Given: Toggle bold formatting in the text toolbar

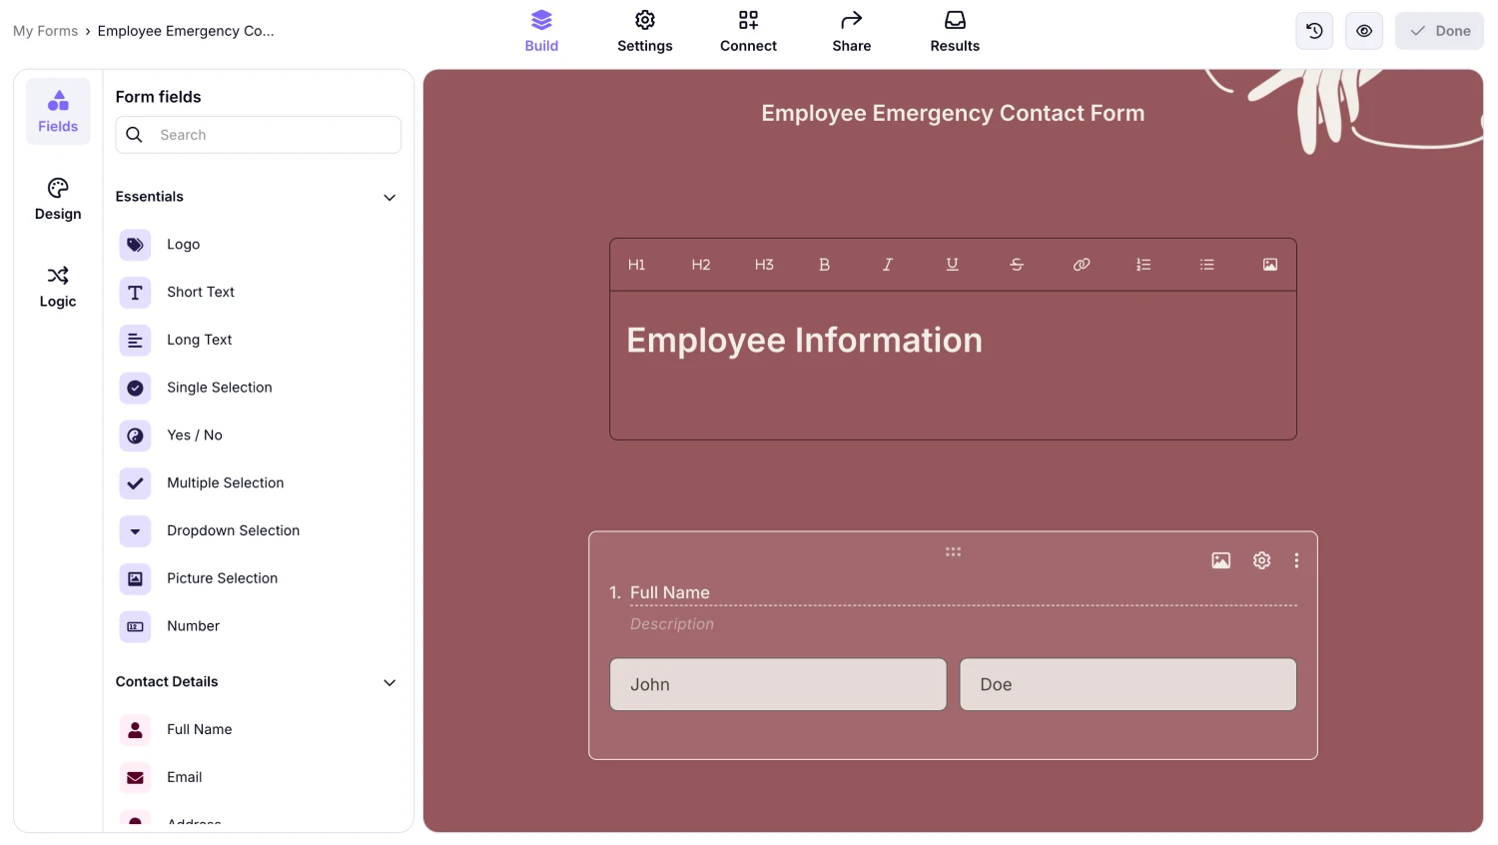Looking at the screenshot, I should pyautogui.click(x=824, y=264).
